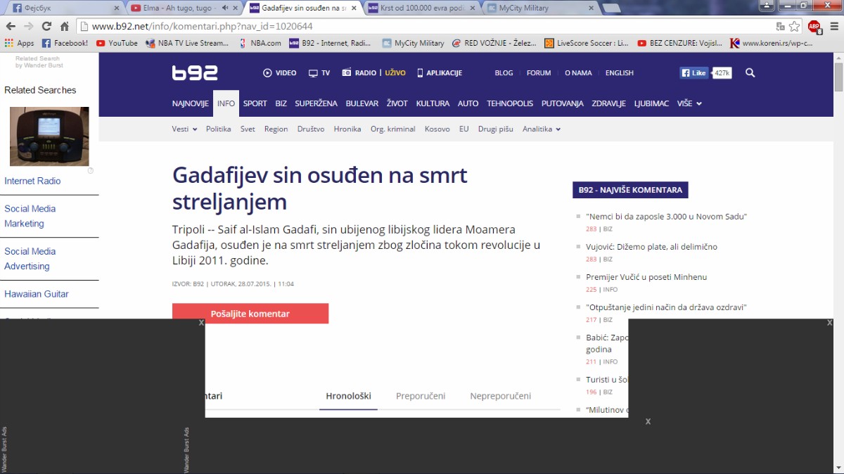Open the Kosovo subcategory
Screen dimensions: 844x474
(437, 129)
